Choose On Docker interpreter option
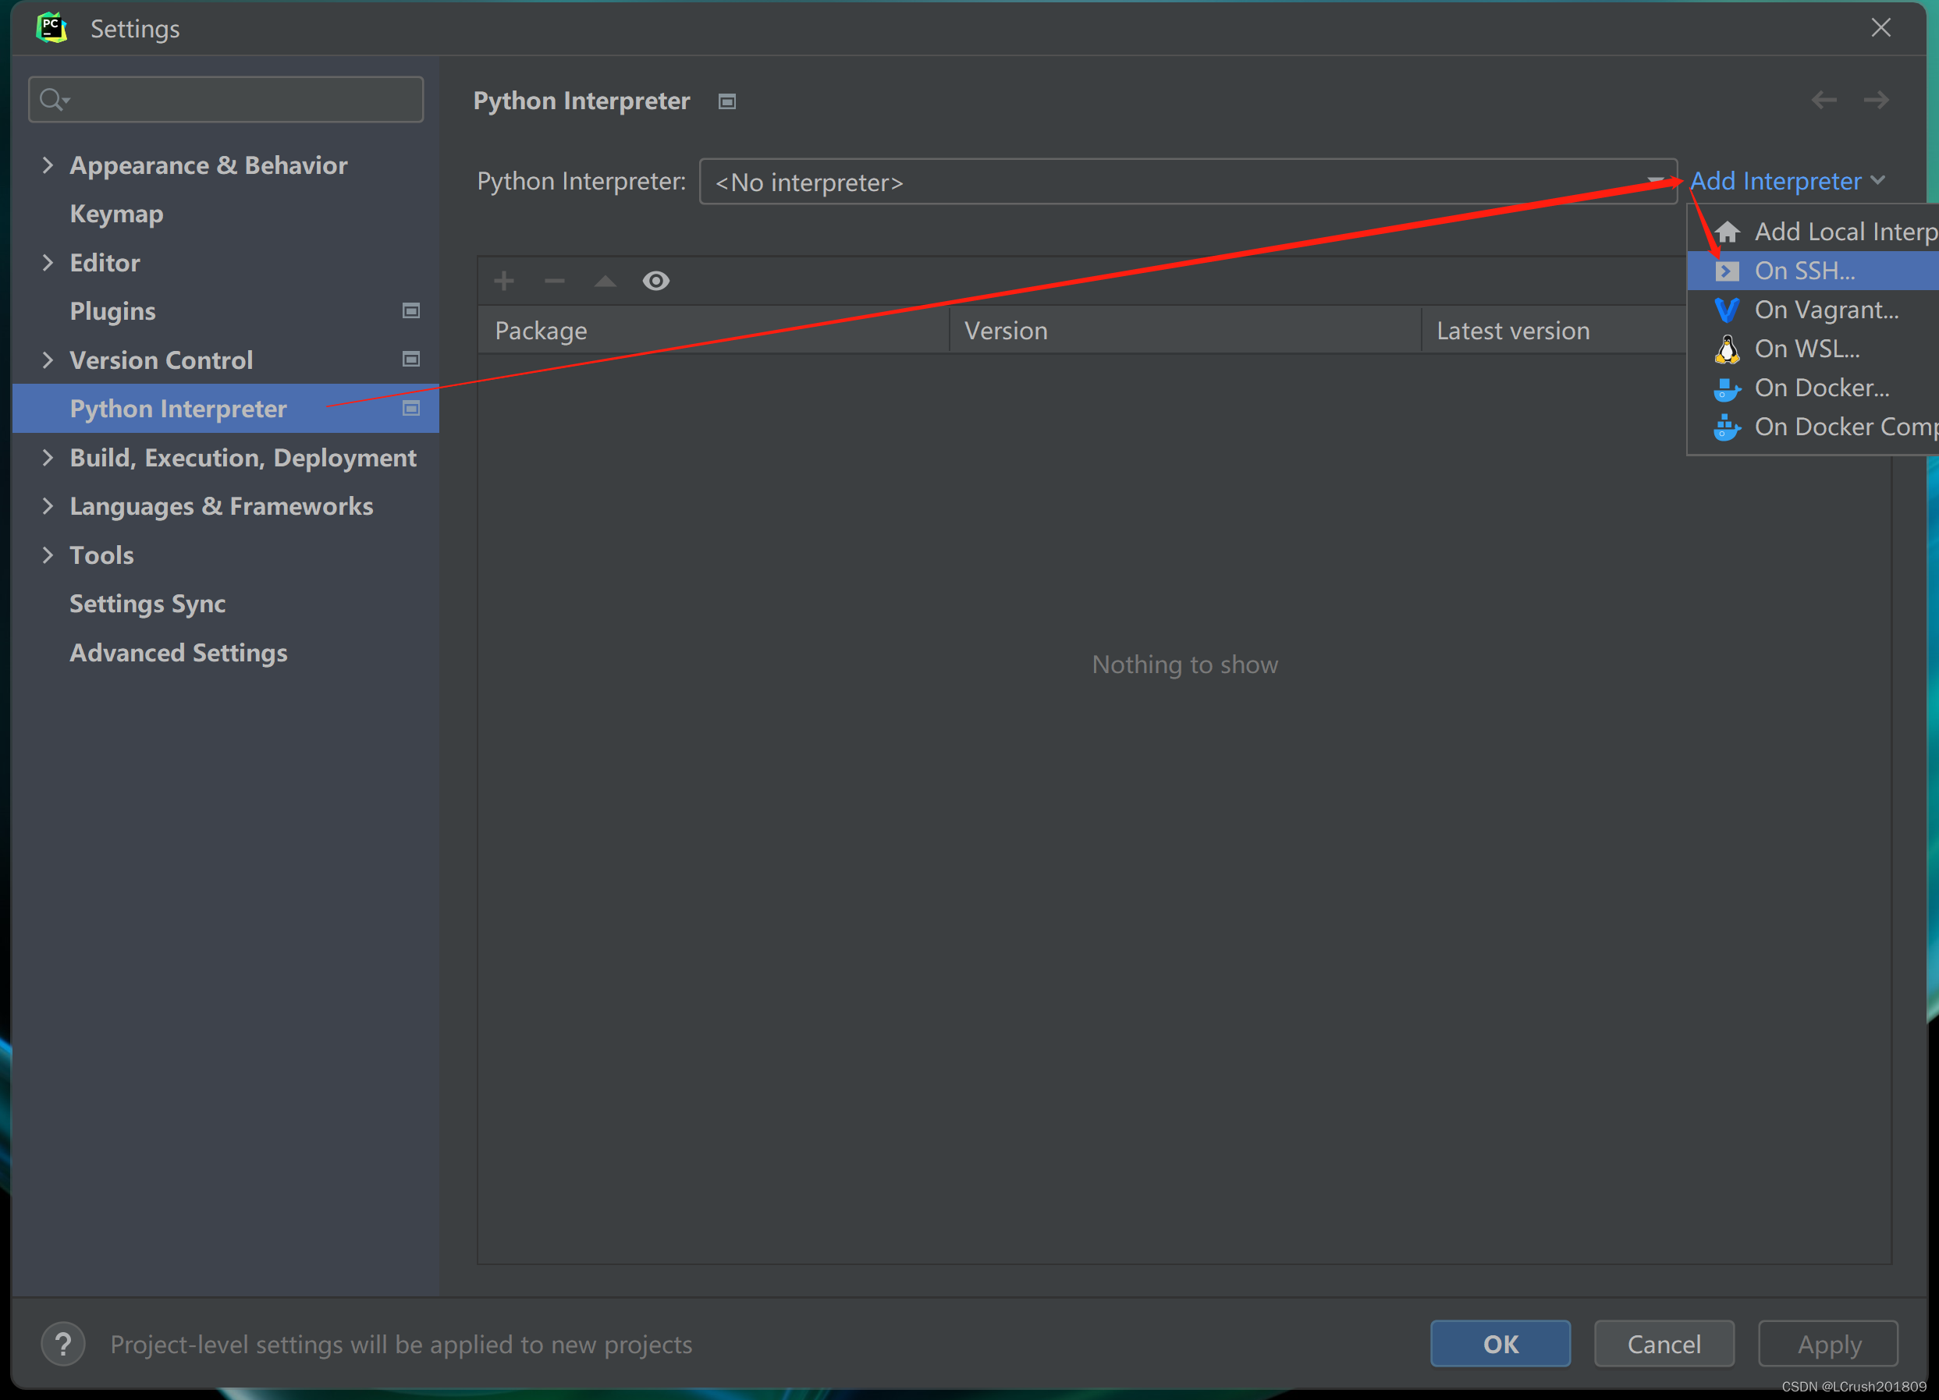The height and width of the screenshot is (1400, 1939). [1821, 388]
